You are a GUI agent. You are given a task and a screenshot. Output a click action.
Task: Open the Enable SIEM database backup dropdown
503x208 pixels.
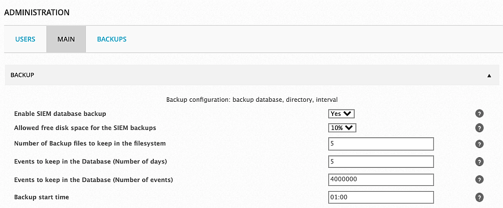(341, 114)
